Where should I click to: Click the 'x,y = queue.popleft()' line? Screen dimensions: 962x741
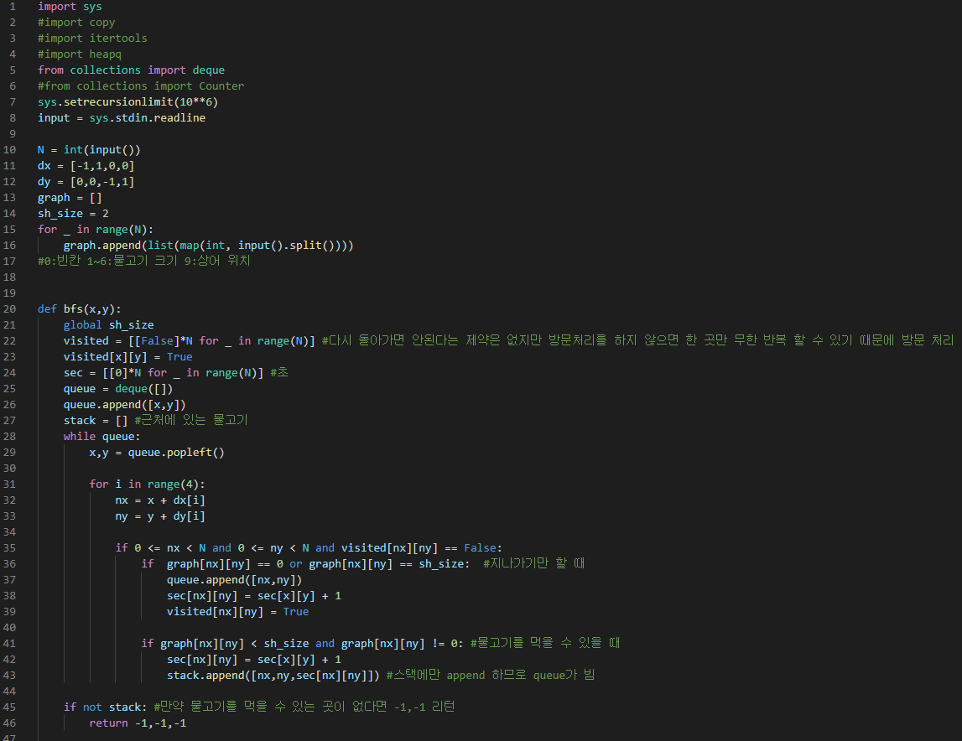click(157, 453)
